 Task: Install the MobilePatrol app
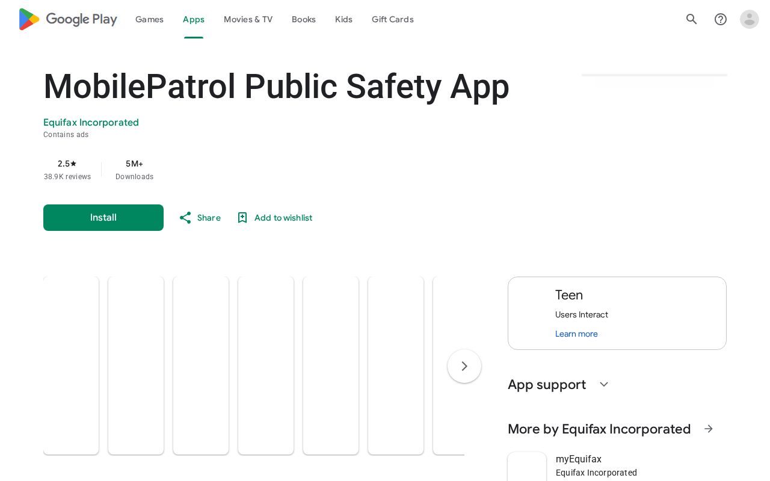(x=103, y=218)
